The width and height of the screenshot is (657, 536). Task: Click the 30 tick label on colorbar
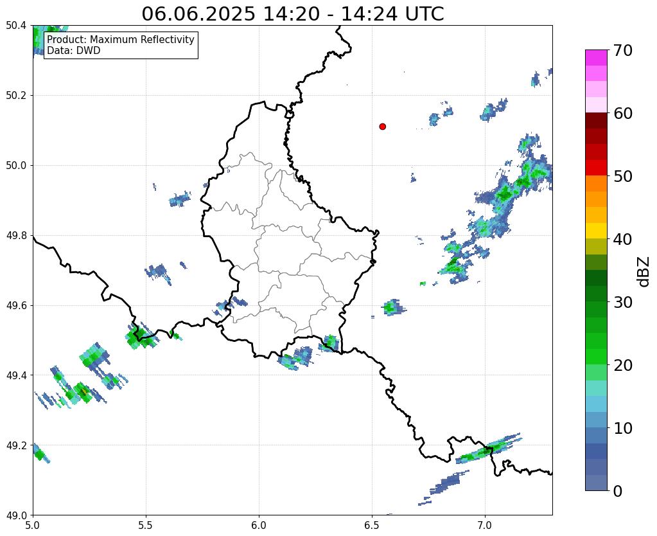622,302
